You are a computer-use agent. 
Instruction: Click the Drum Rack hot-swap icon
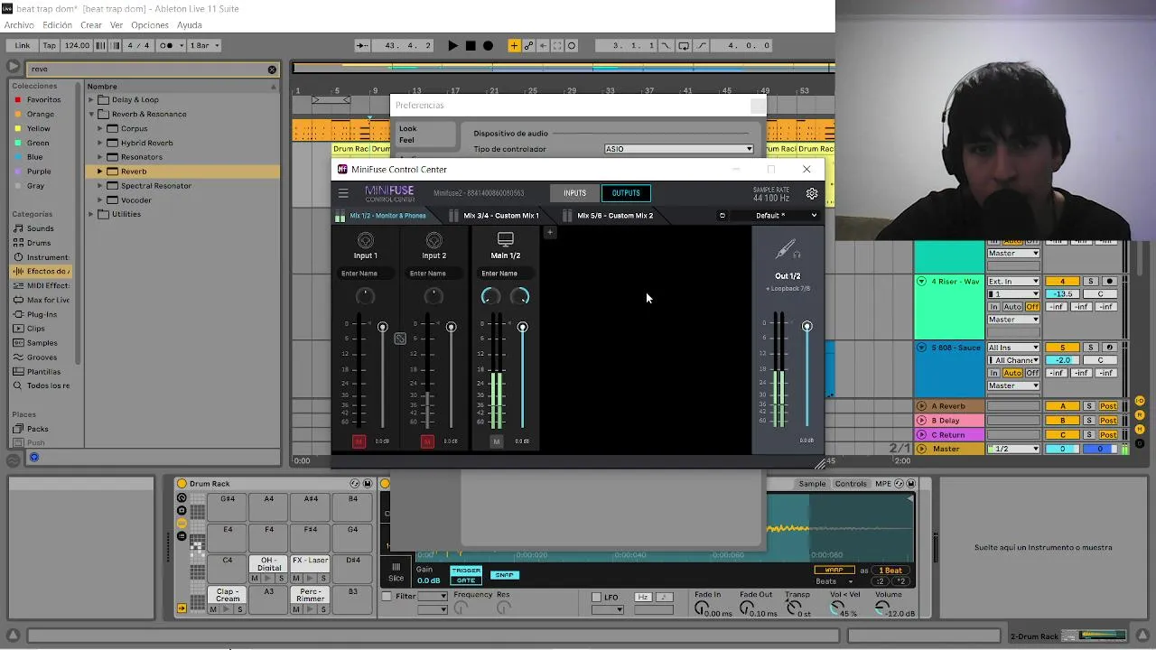click(x=355, y=484)
